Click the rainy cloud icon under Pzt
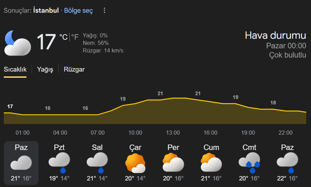311x187 pixels. click(59, 163)
